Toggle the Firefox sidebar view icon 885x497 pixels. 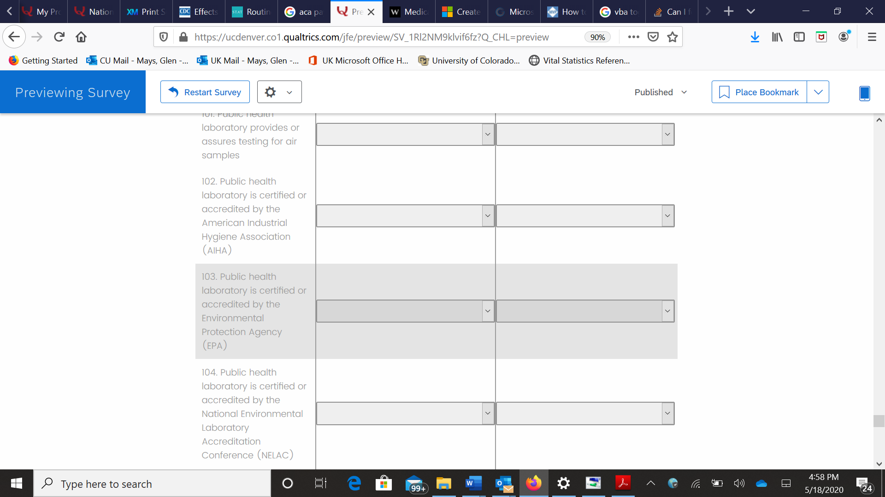coord(799,37)
